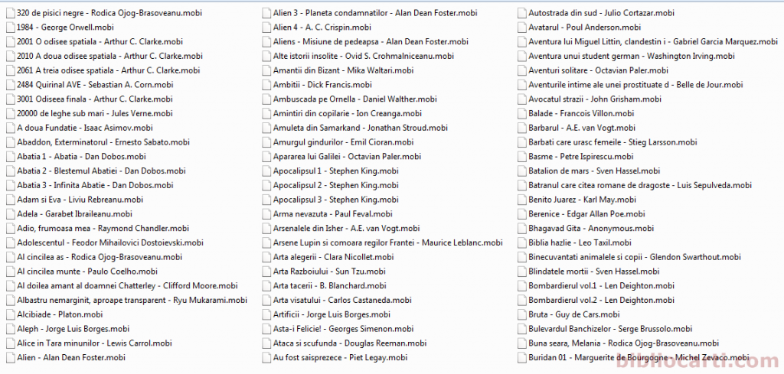Viewport: 784px width, 374px height.
Task: Click the file icon for Avocatul strazii - John Grisham
Action: [521, 99]
